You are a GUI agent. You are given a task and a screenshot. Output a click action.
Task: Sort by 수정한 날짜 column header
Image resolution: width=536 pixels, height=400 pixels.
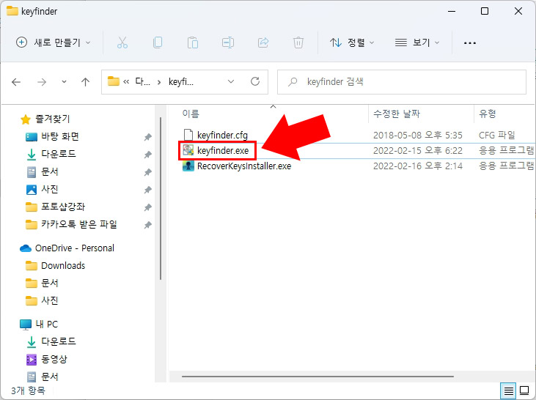(397, 114)
